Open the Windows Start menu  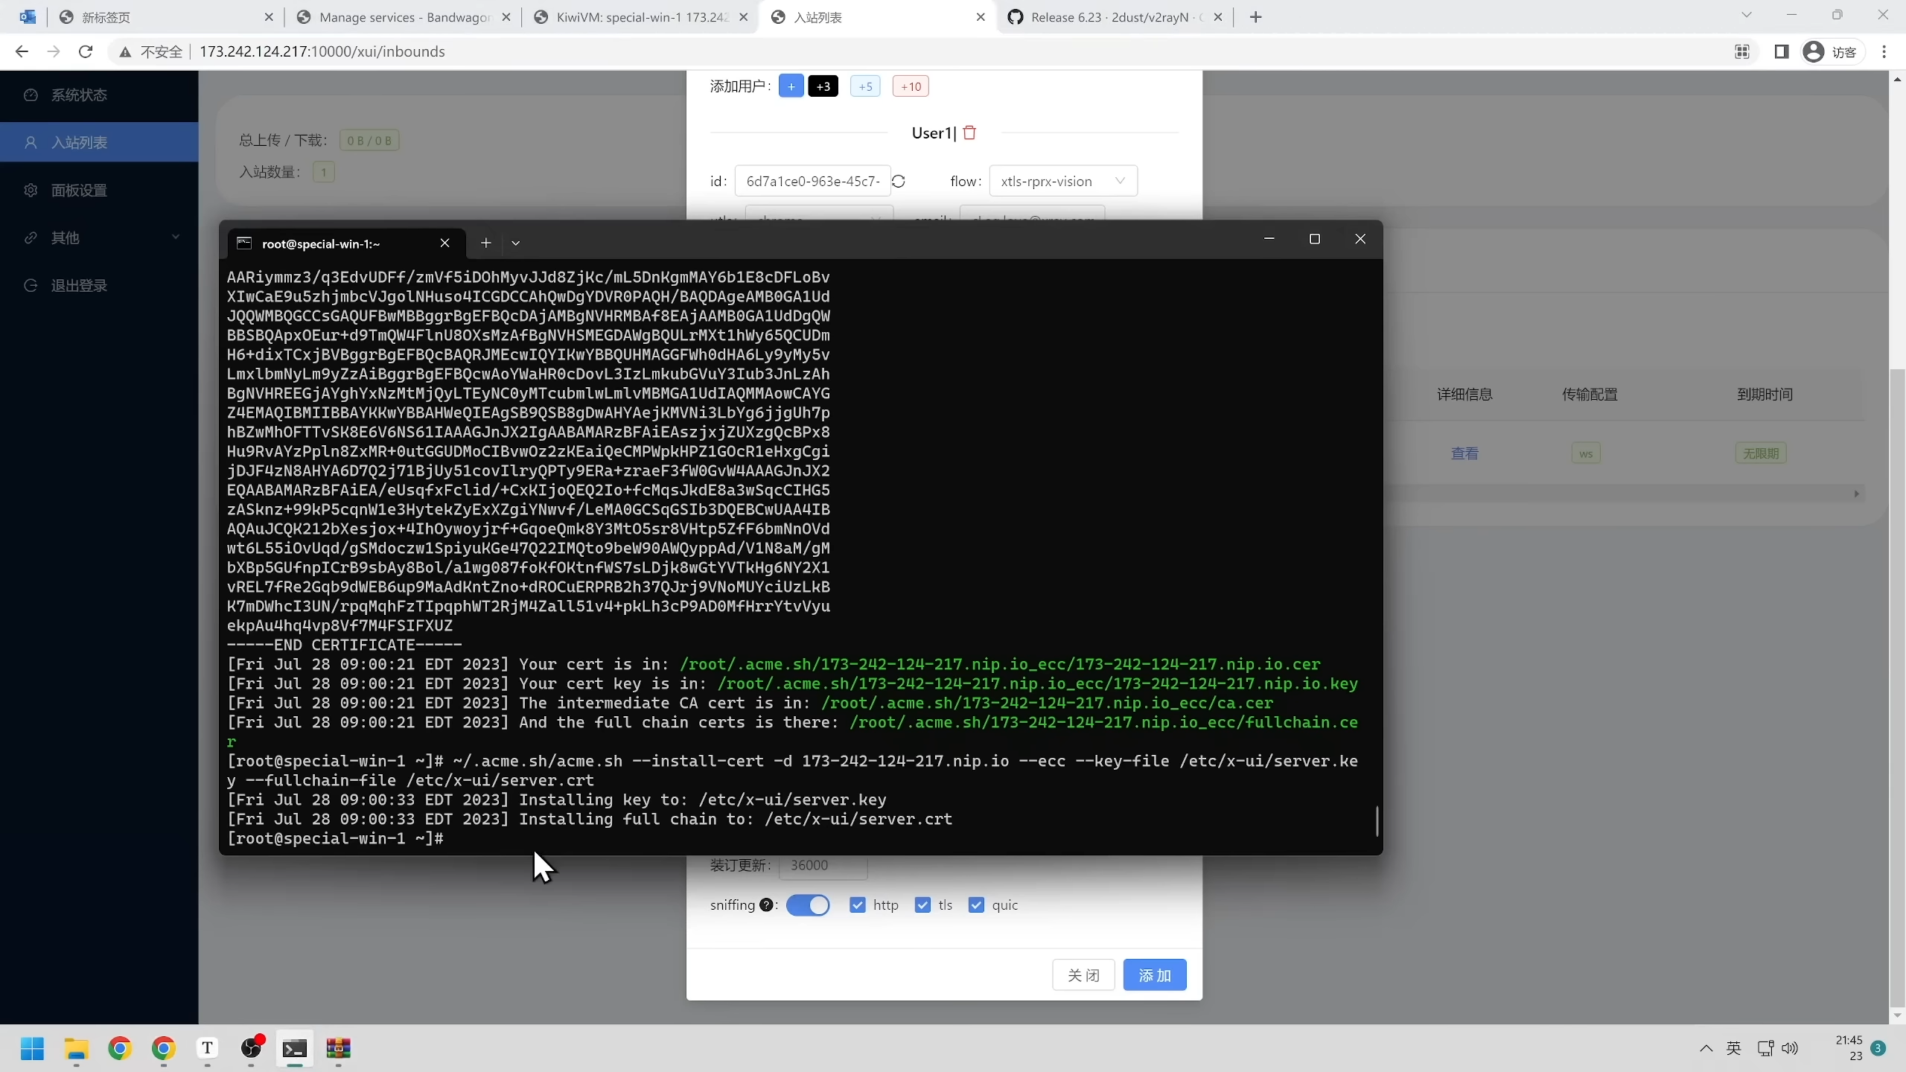tap(32, 1049)
